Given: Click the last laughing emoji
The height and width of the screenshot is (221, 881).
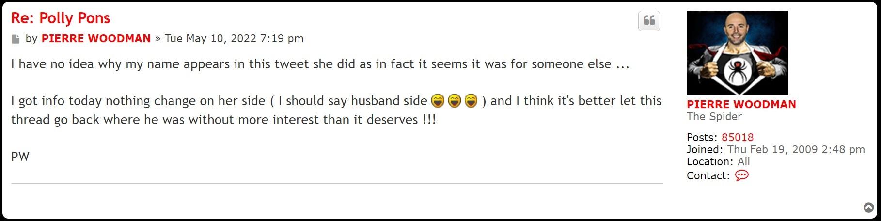Looking at the screenshot, I should point(471,101).
